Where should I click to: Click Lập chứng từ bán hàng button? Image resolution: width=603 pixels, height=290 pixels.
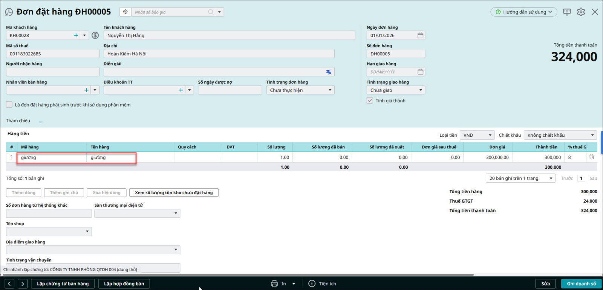(63, 284)
